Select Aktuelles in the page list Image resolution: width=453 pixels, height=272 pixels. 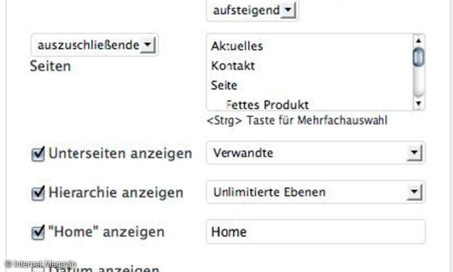tap(237, 46)
